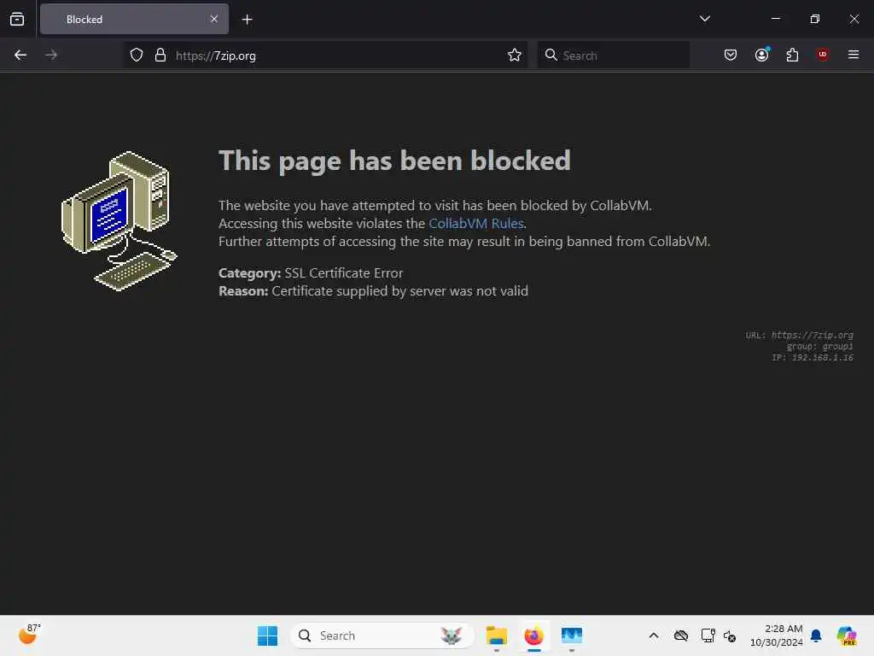The width and height of the screenshot is (874, 656).
Task: Launch Copilot preview icon on taskbar
Action: click(846, 635)
